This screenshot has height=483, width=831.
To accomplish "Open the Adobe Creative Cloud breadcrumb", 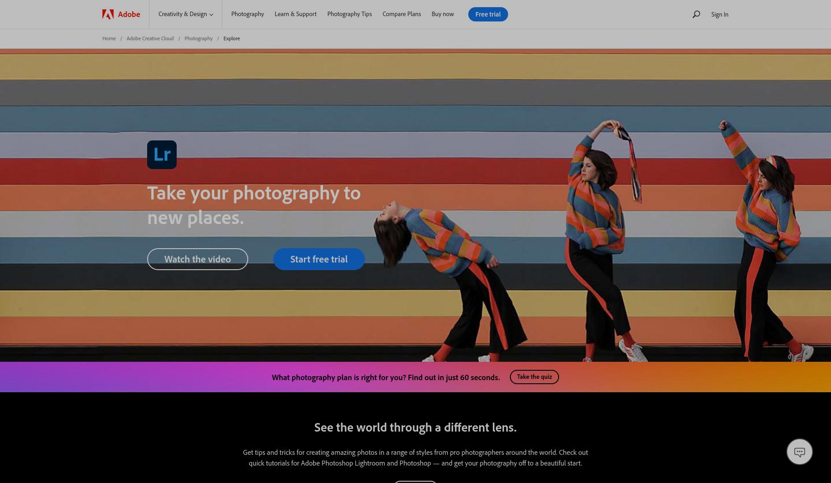I will [x=150, y=38].
